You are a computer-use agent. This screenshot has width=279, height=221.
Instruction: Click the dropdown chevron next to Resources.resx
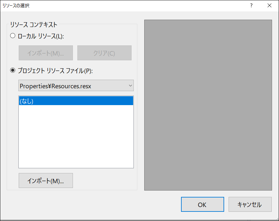(130, 85)
